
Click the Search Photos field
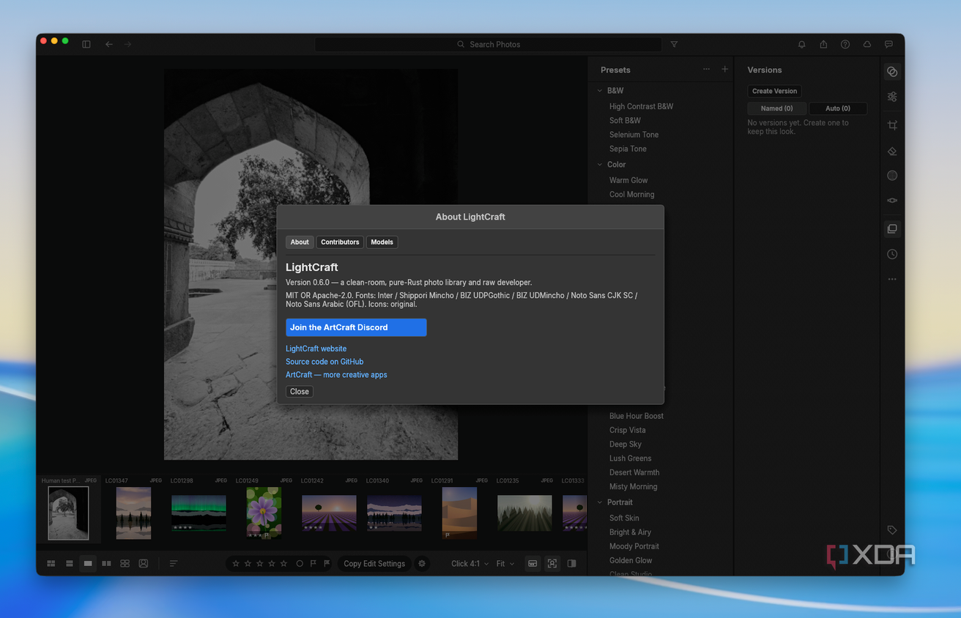coord(489,45)
